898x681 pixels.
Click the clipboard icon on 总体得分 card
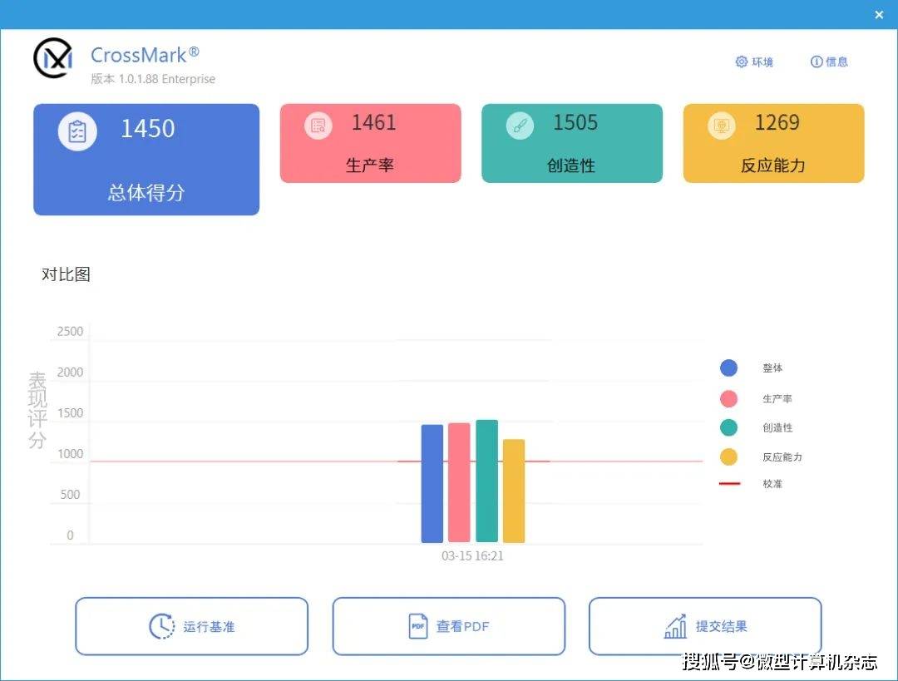point(77,131)
